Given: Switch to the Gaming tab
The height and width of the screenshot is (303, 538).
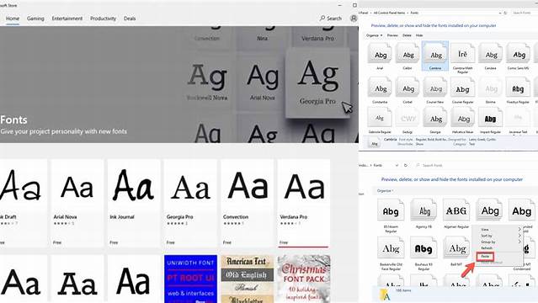Looking at the screenshot, I should pyautogui.click(x=35, y=19).
